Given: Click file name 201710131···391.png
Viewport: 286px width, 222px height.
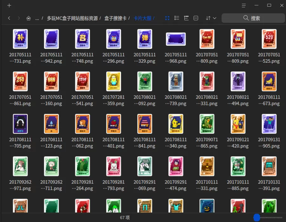Looking at the screenshot, I should (x=269, y=185).
